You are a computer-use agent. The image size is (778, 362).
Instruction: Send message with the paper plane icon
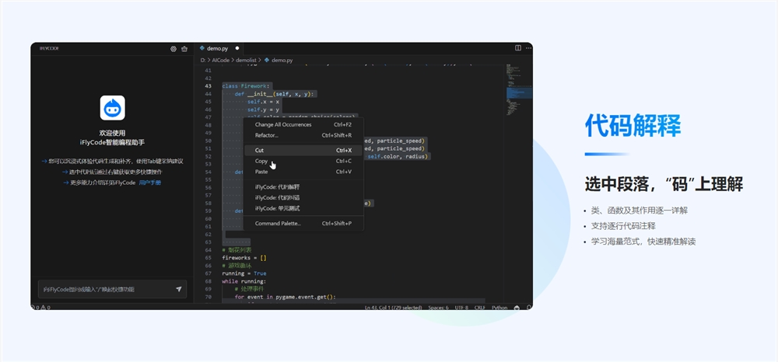(x=179, y=289)
